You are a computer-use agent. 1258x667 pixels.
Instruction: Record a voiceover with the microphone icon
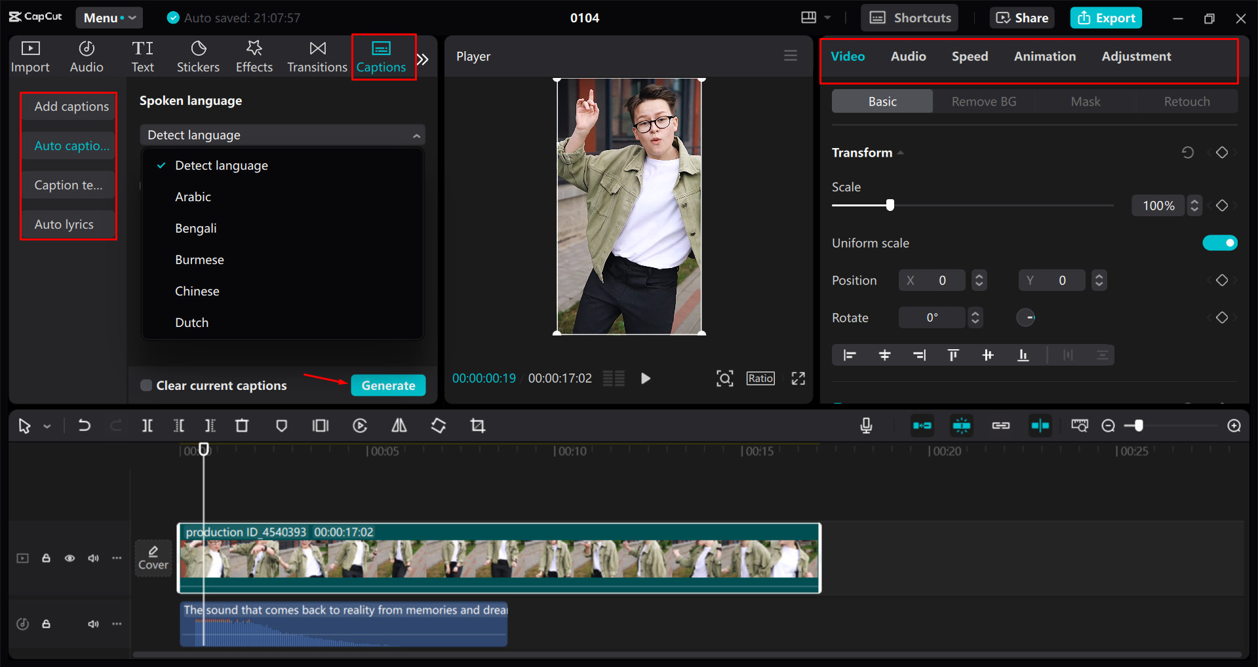click(x=866, y=425)
